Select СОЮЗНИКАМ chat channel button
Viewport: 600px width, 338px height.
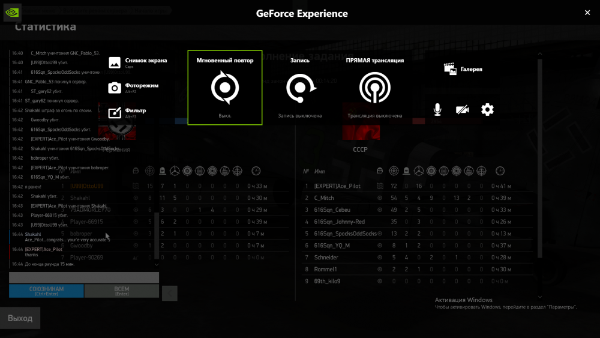coord(46,291)
